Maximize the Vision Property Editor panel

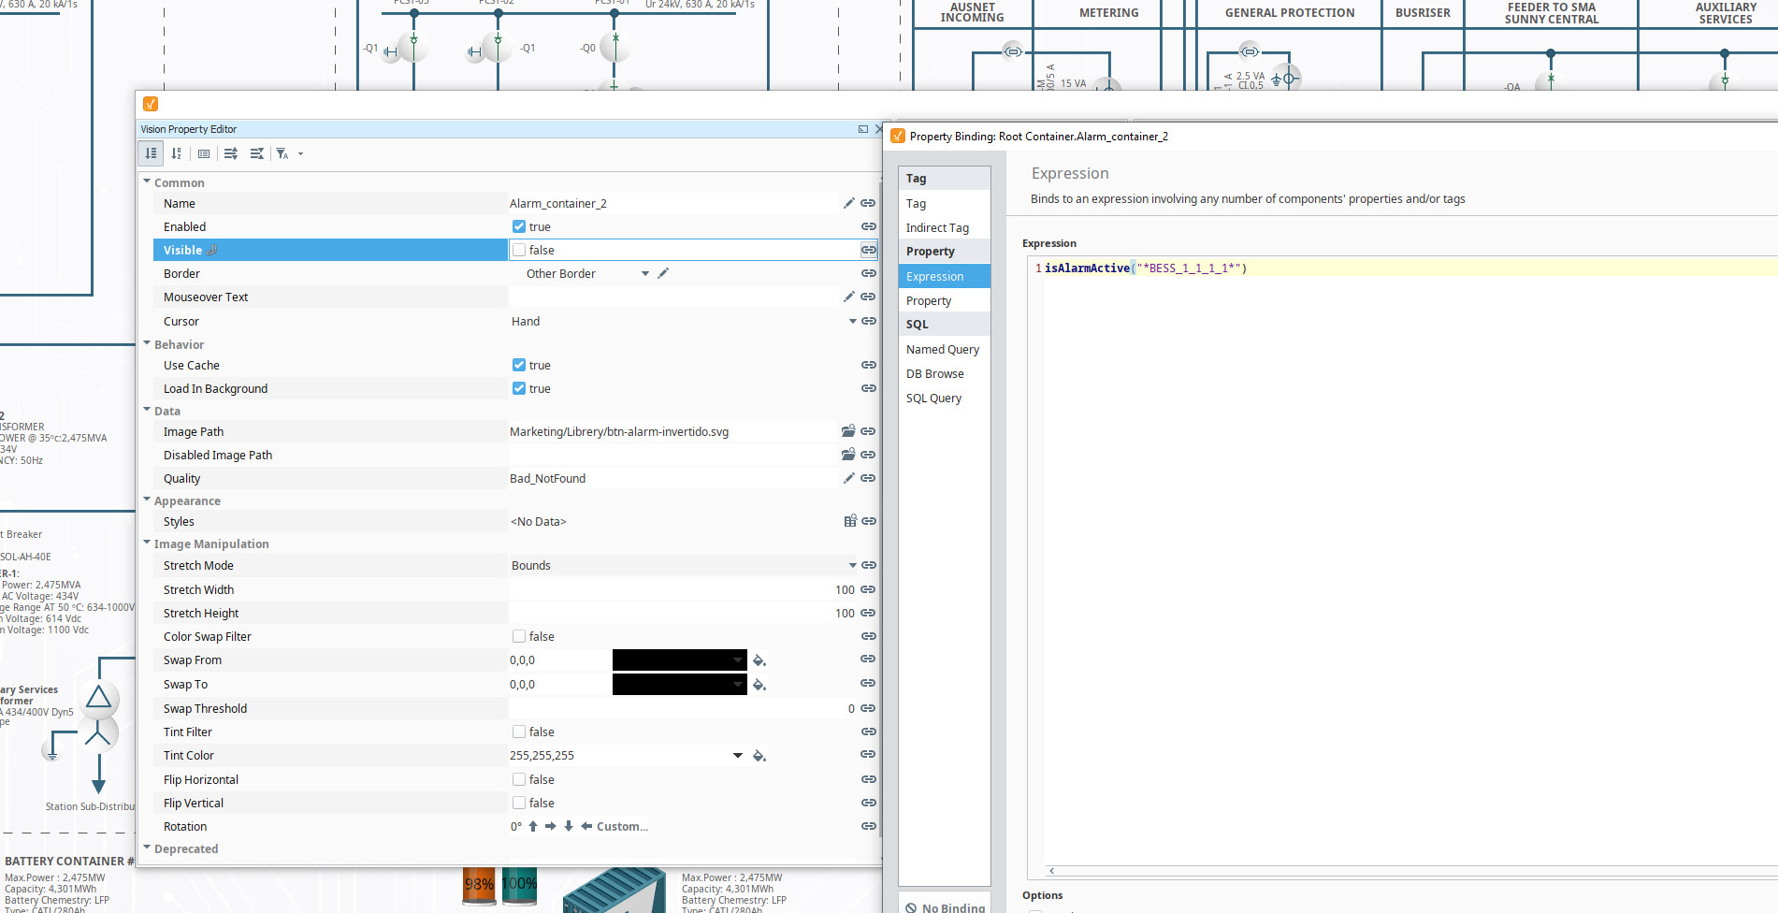(x=863, y=129)
